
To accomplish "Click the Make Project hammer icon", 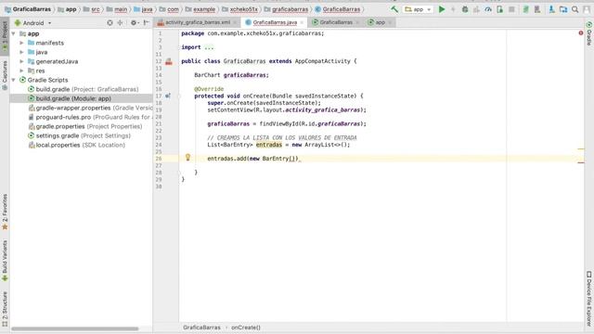I will 394,9.
